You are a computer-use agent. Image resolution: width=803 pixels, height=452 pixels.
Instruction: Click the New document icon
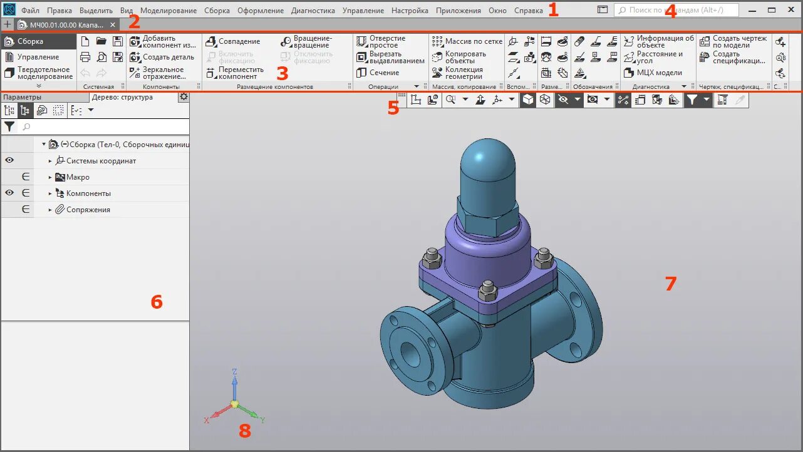85,41
